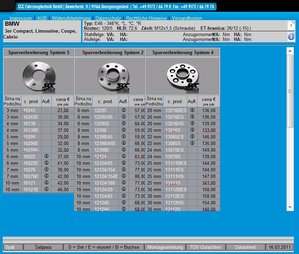This screenshot has width=299, height=254.
Task: Open the info icon for product 12124/160
Action: click(123, 183)
